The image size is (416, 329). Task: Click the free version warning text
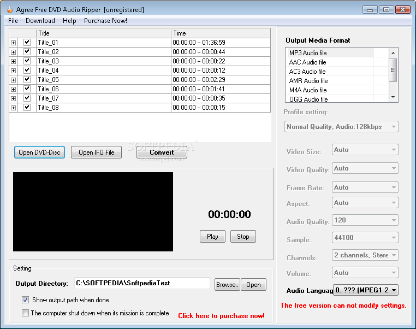pos(343,305)
